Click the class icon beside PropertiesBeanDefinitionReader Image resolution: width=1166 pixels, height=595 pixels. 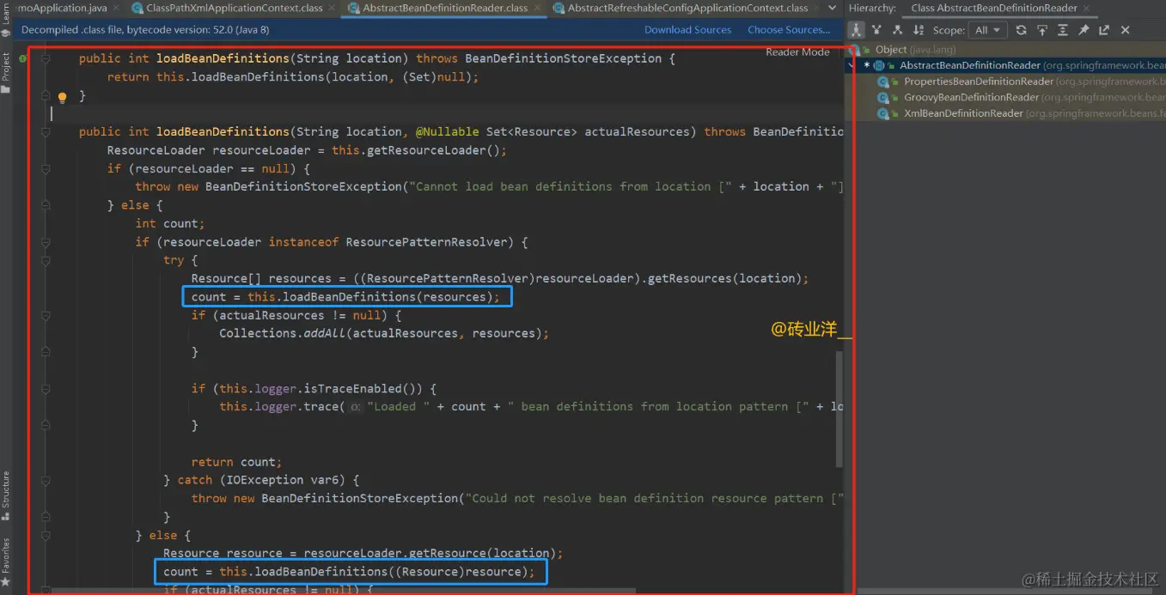[x=883, y=82]
